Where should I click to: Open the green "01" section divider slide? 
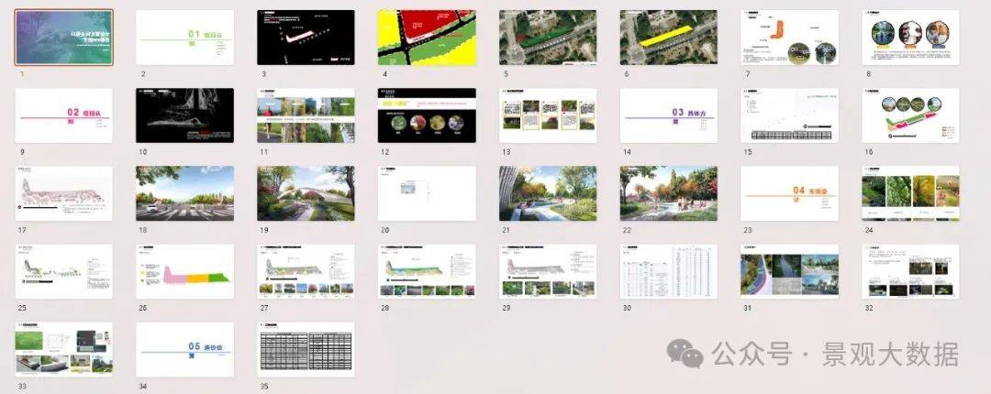coord(184,37)
